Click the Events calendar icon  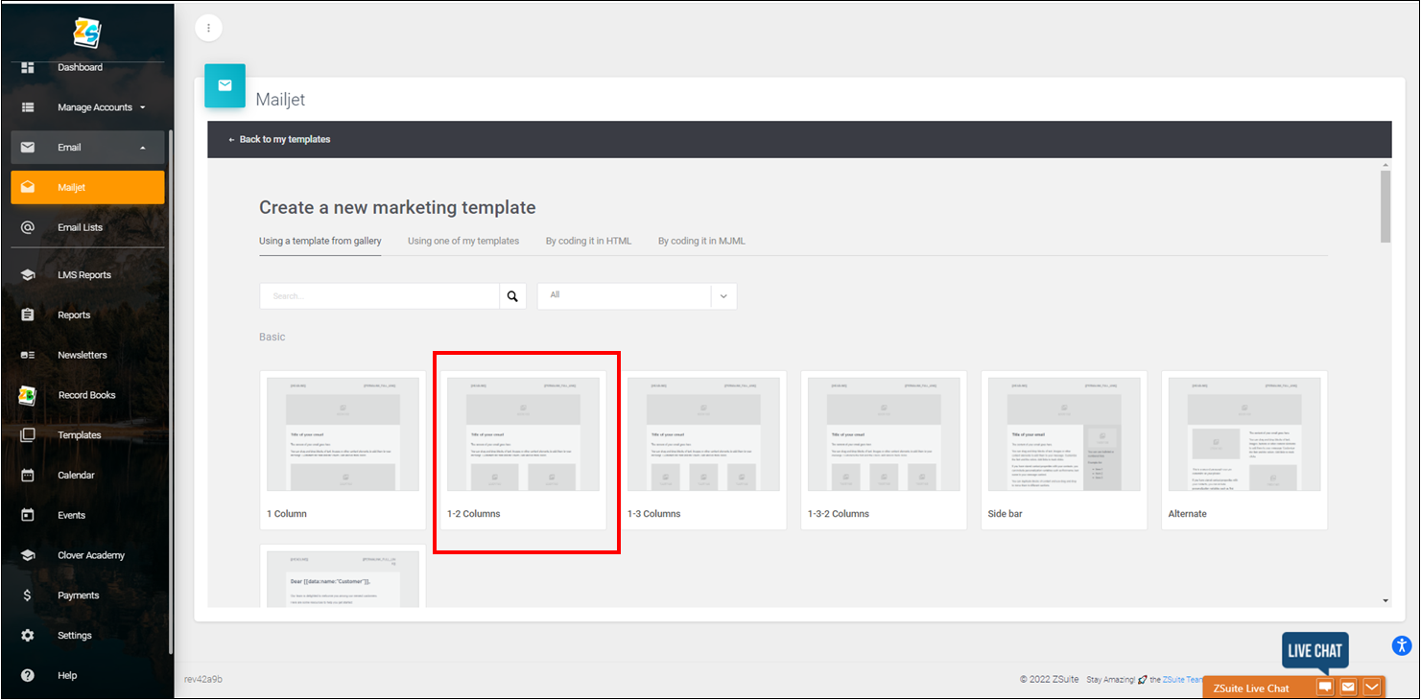coord(28,515)
